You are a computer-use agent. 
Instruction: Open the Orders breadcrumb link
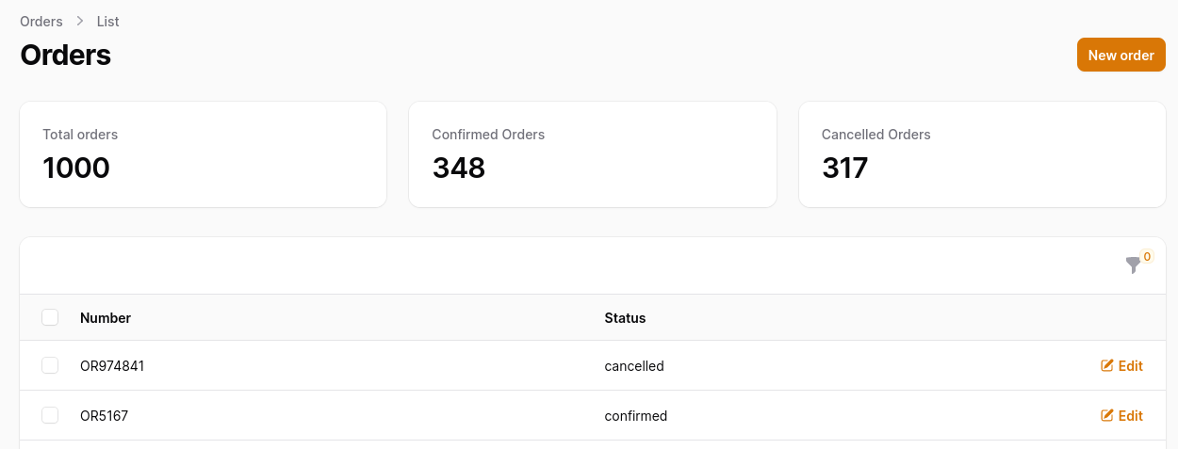pyautogui.click(x=41, y=21)
